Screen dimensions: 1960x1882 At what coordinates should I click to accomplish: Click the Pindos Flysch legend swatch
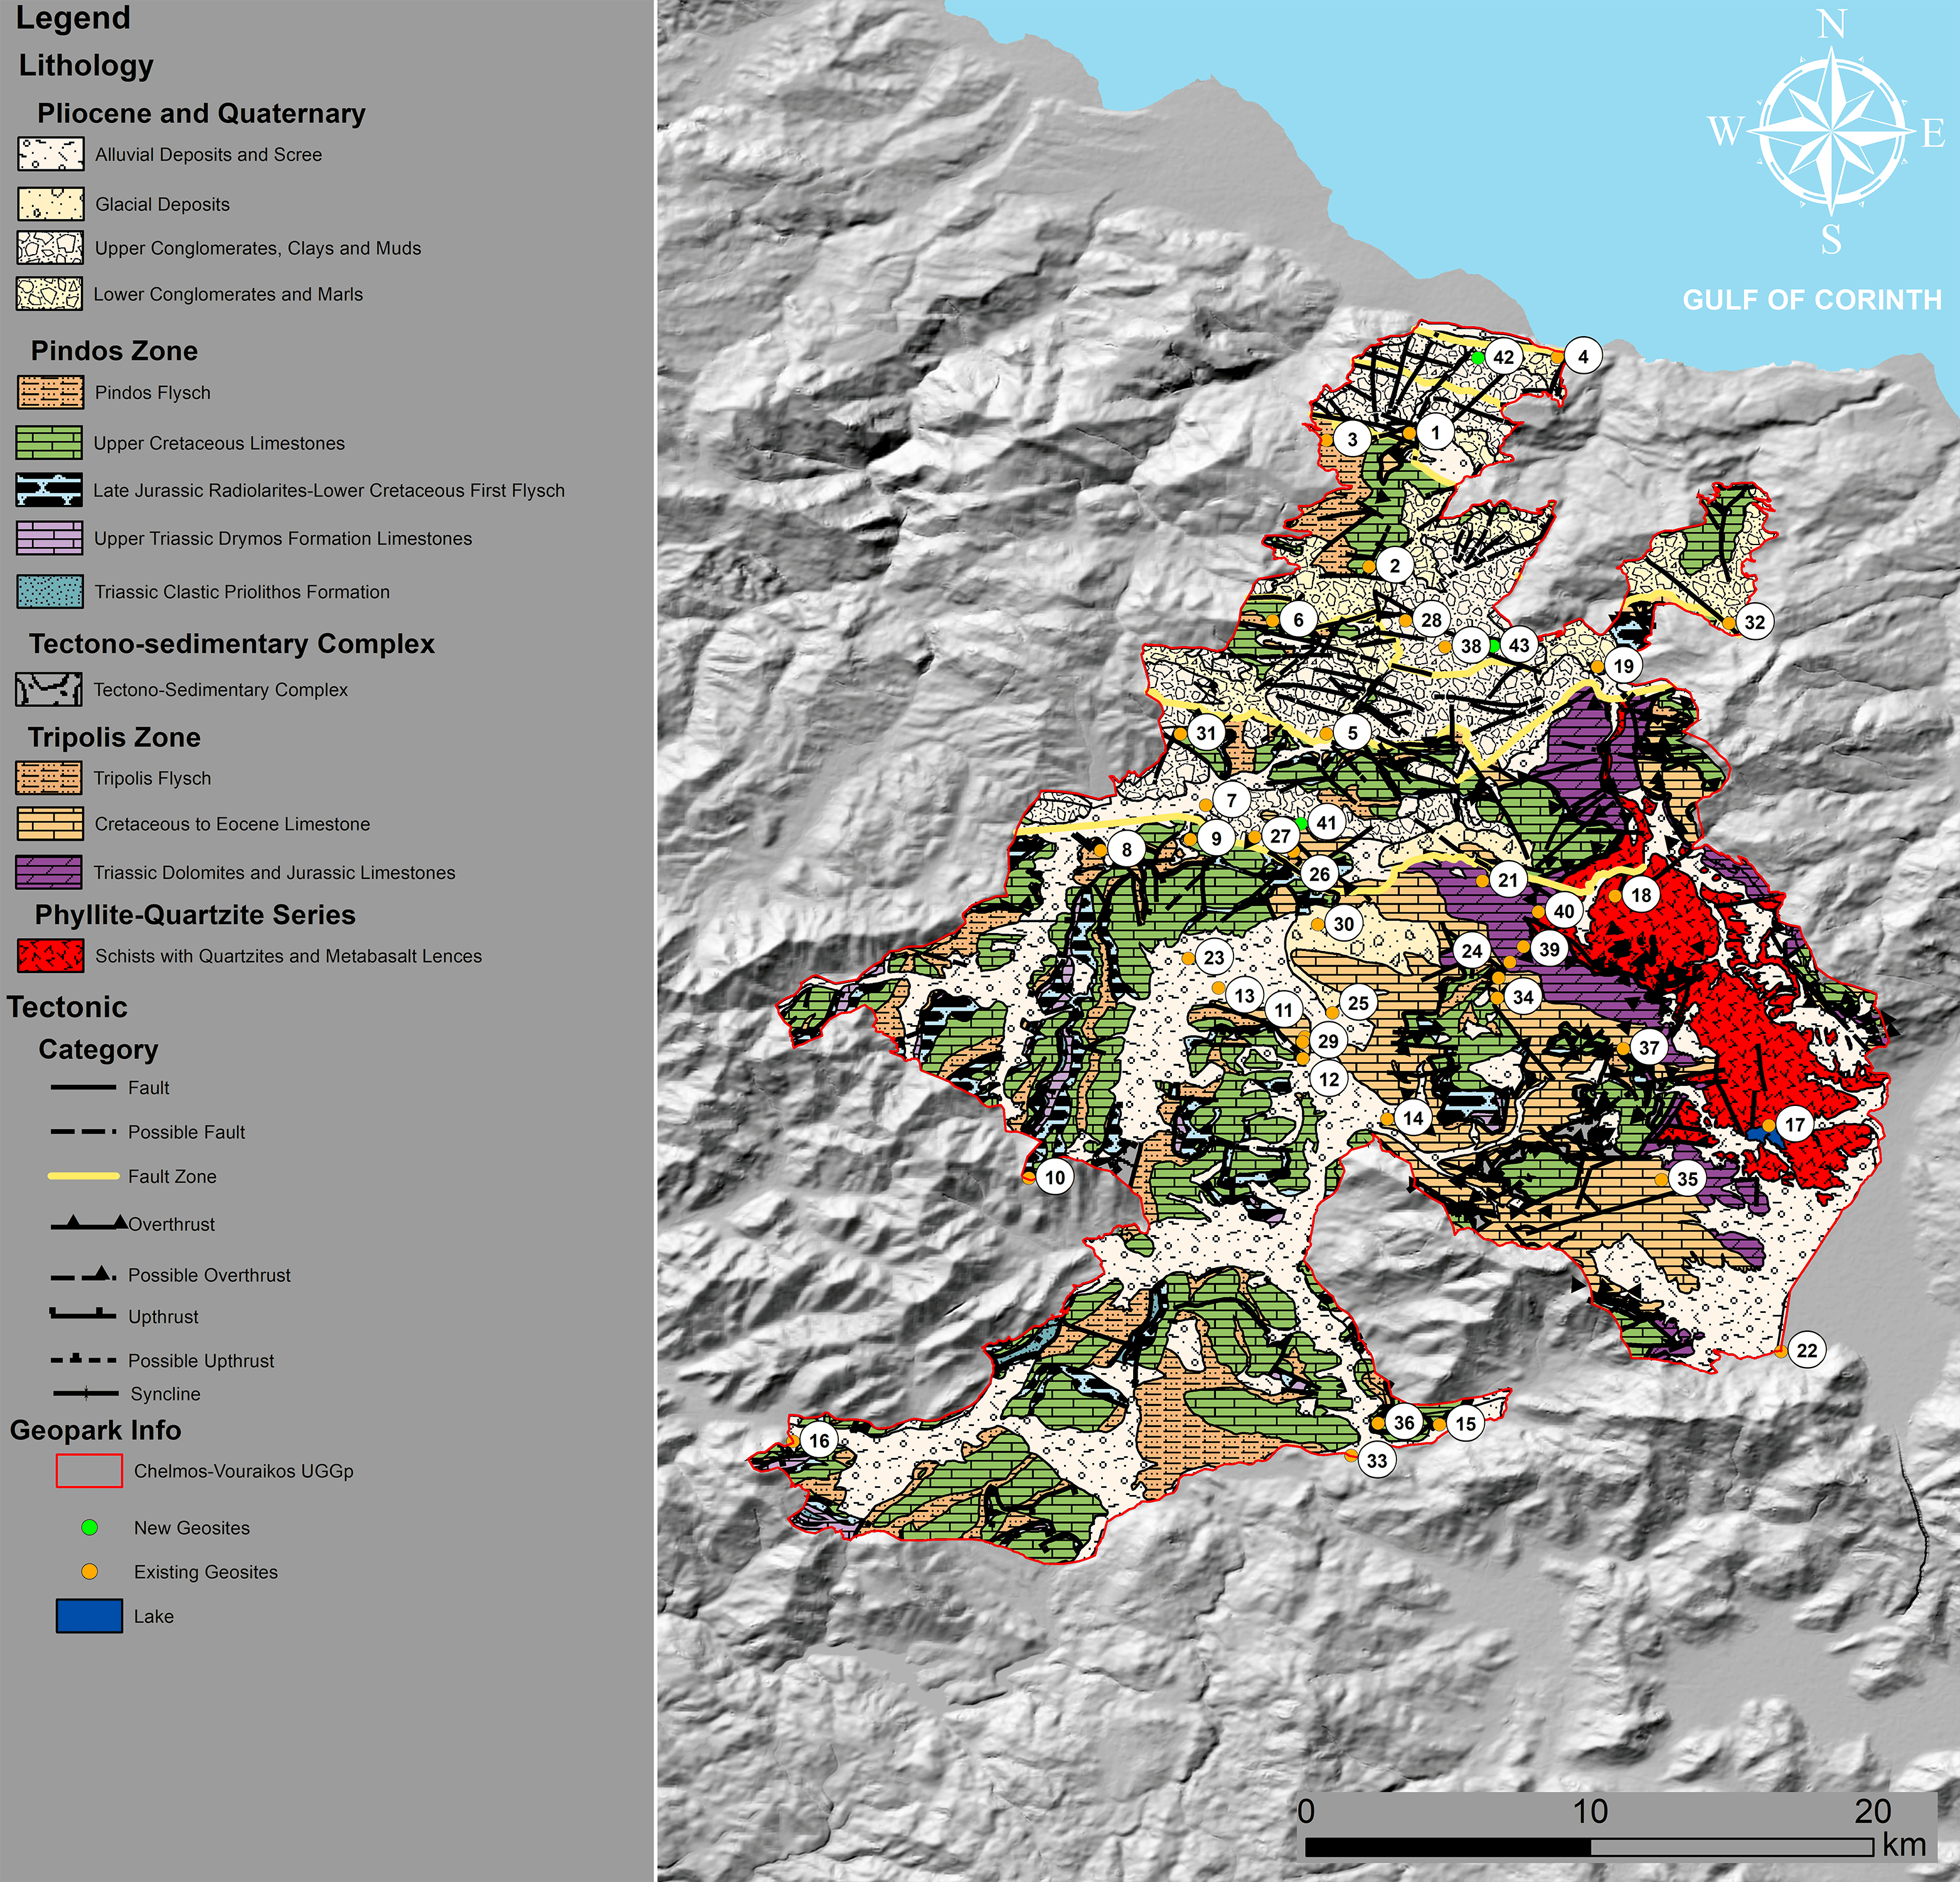tap(50, 392)
